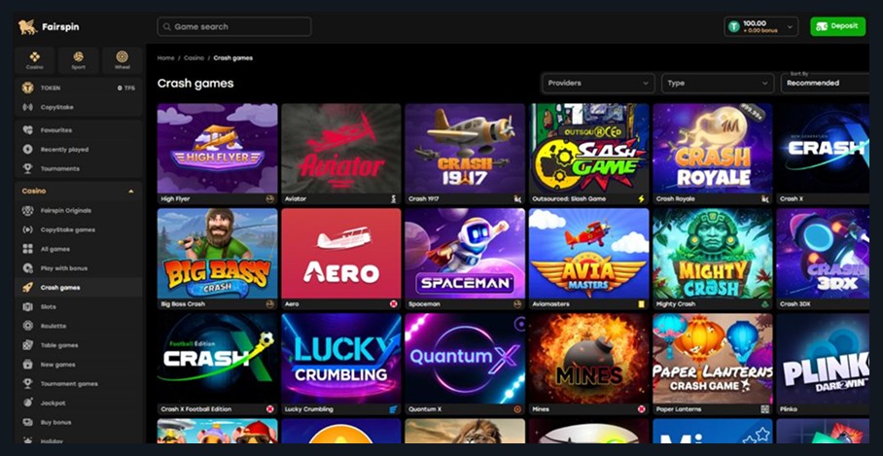This screenshot has height=456, width=883.
Task: Go to Casino breadcrumb link
Action: click(194, 58)
